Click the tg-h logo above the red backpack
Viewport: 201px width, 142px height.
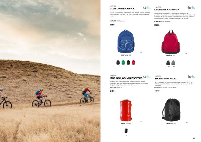[191, 8]
